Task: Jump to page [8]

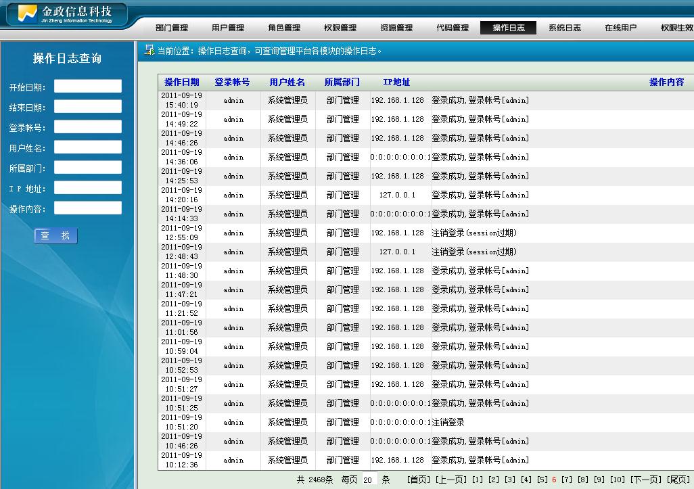Action: 583,480
